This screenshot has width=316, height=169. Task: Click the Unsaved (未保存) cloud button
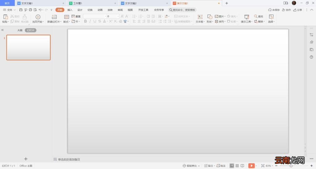274,10
